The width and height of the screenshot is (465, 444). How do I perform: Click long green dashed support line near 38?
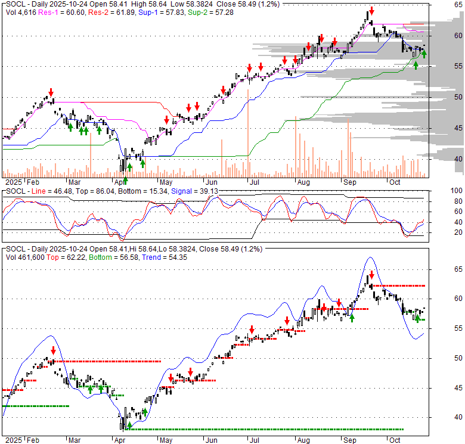pyautogui.click(x=265, y=429)
